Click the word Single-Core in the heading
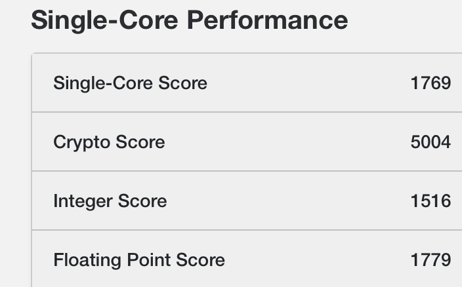 tap(105, 20)
